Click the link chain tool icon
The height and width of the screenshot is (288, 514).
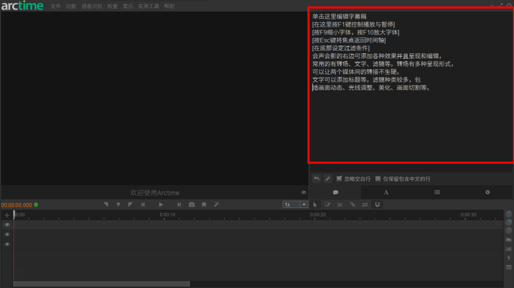pyautogui.click(x=352, y=205)
